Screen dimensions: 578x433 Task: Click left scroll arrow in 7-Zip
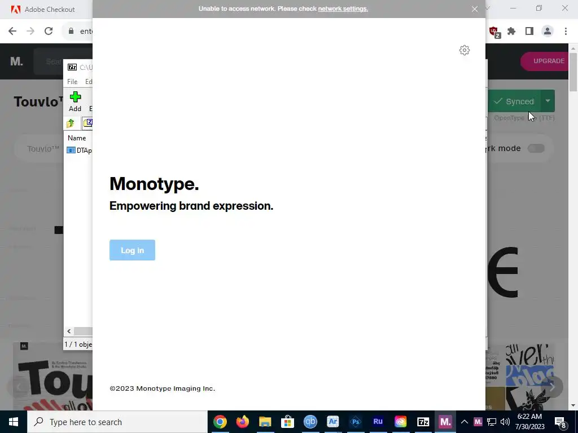(x=69, y=331)
